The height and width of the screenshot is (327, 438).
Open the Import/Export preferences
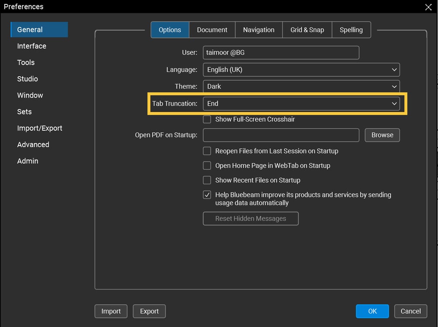[x=40, y=128]
